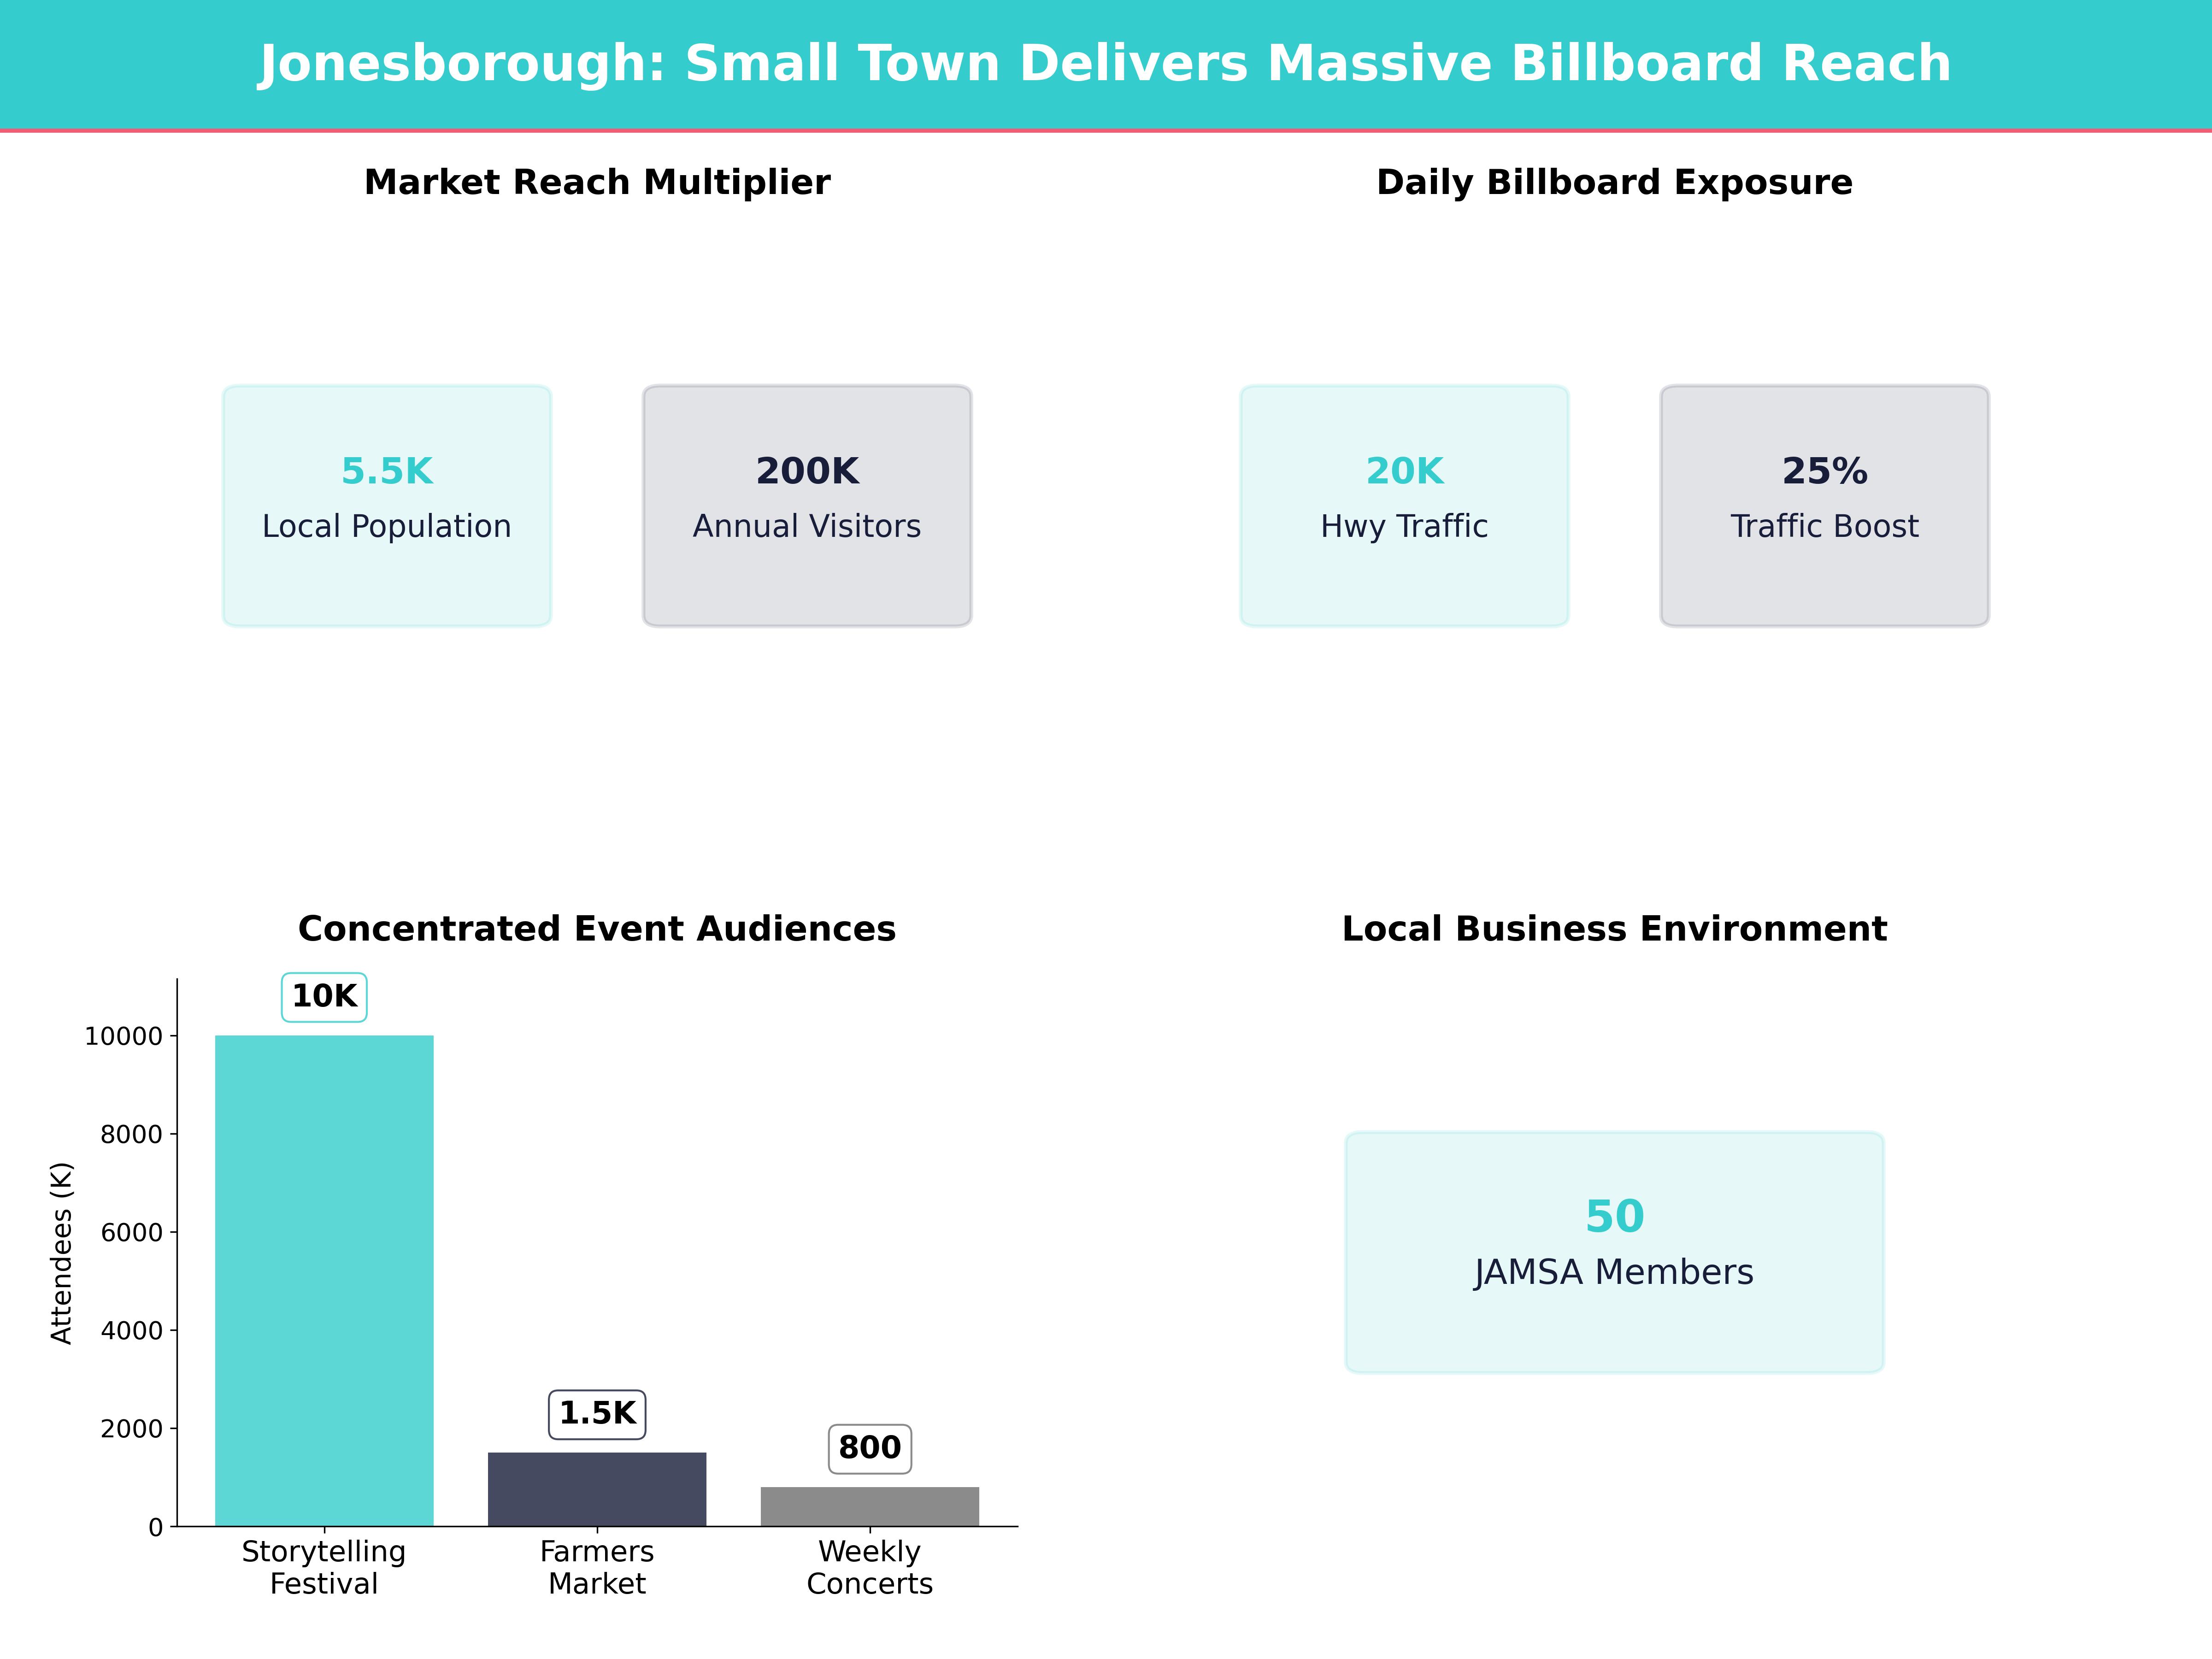This screenshot has height=1659, width=2212.
Task: Click the 5.5K Local Population card
Action: click(387, 505)
